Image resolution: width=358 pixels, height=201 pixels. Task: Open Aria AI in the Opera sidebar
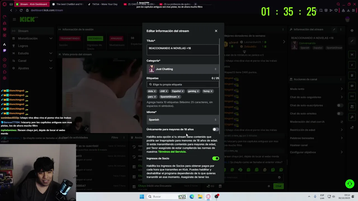4,44
